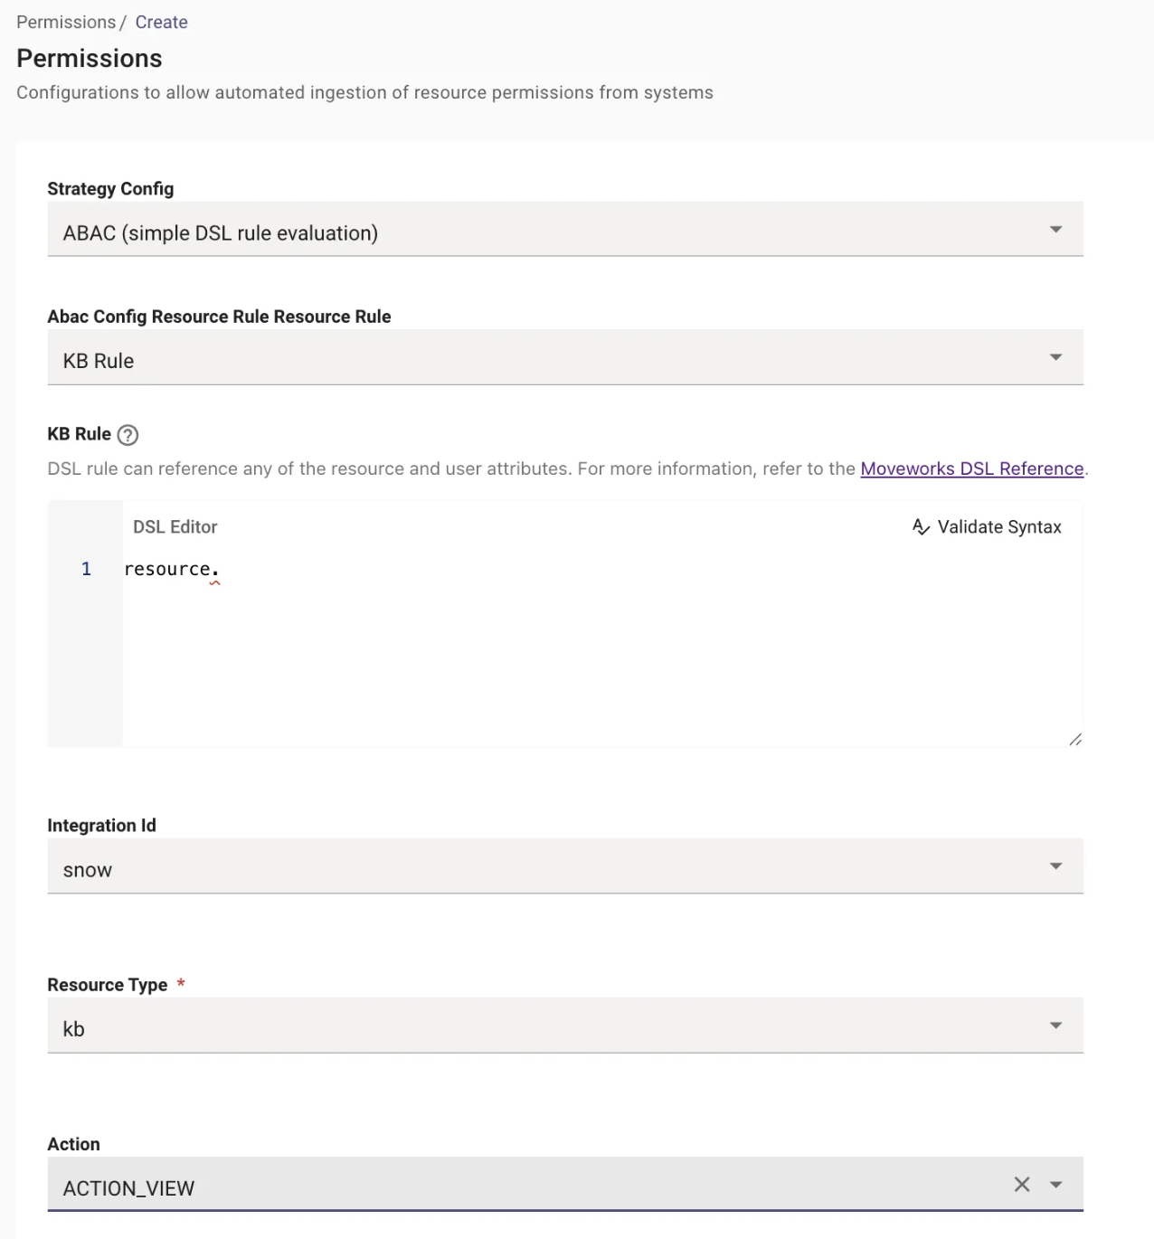Open the Abac Config Resource Rule dropdown arrow
The height and width of the screenshot is (1239, 1154).
click(1055, 357)
